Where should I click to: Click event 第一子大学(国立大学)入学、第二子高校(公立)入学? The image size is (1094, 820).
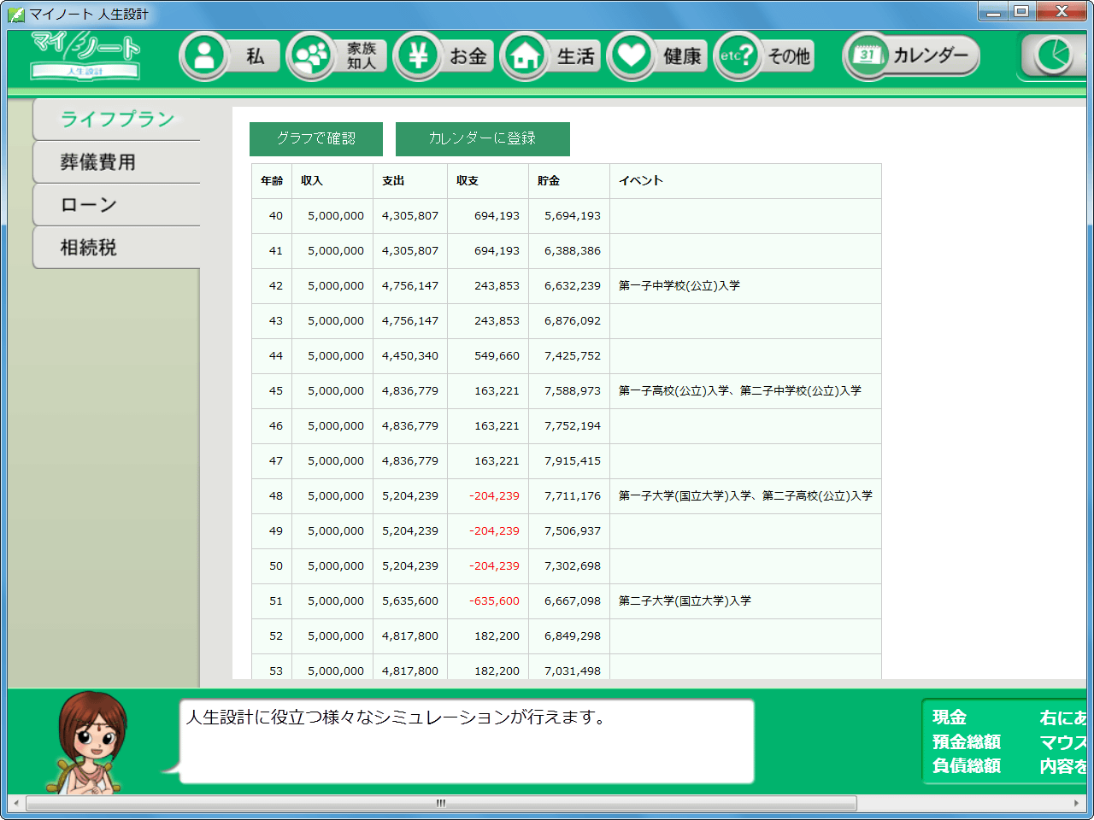745,496
